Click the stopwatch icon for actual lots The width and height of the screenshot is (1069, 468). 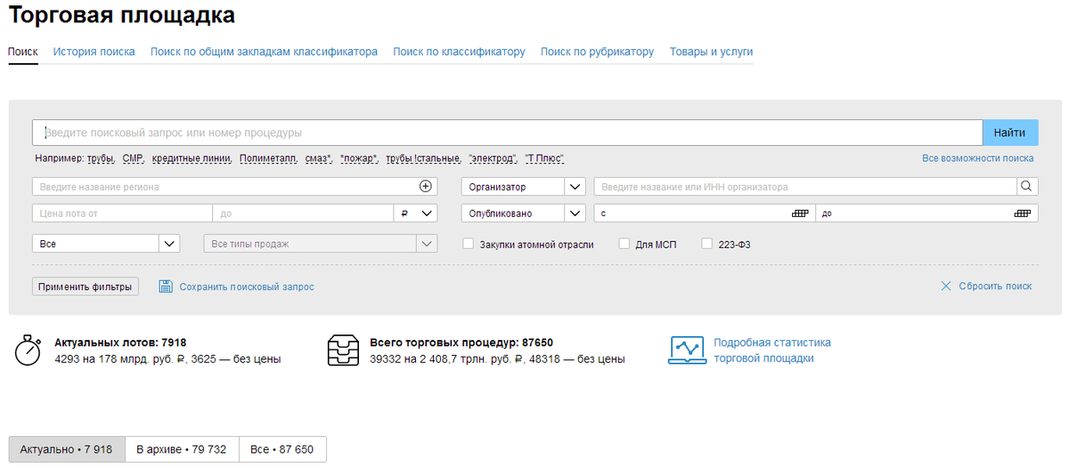[28, 351]
